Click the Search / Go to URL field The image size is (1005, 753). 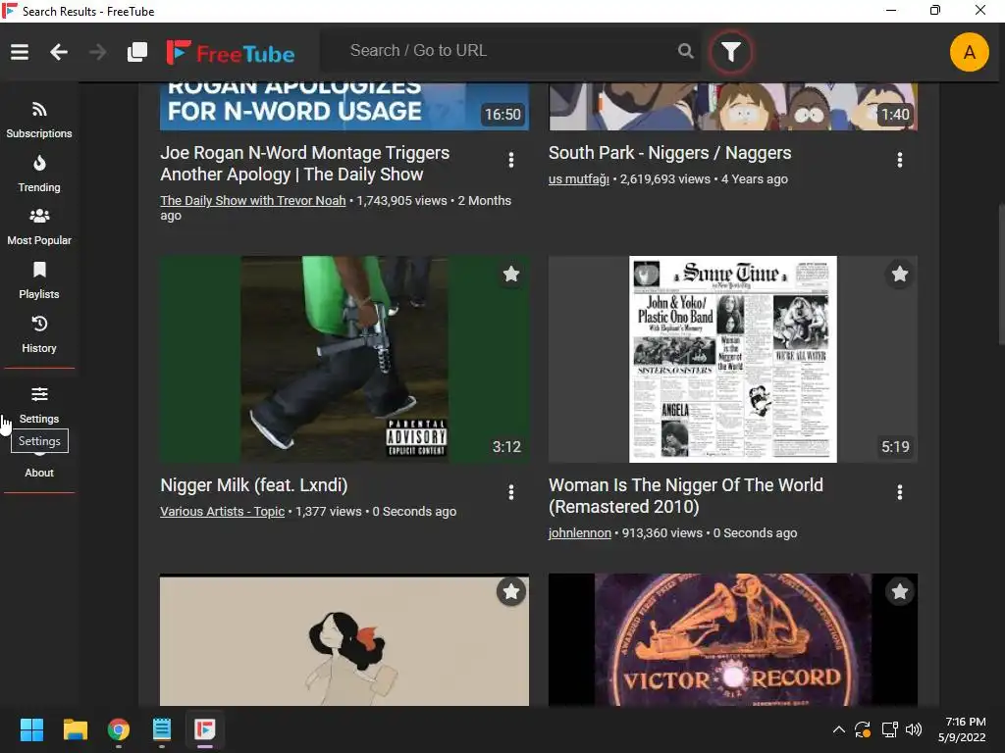point(509,51)
